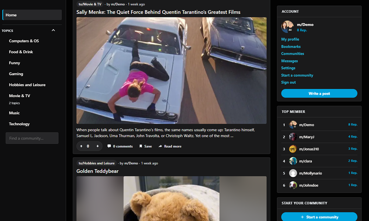Open Food & Drink topic

[21, 52]
